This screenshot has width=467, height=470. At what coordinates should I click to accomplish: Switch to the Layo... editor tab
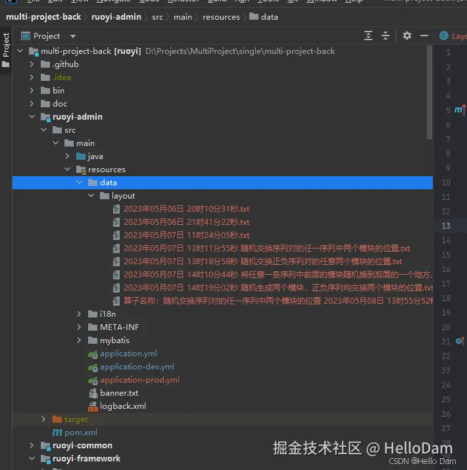point(453,36)
